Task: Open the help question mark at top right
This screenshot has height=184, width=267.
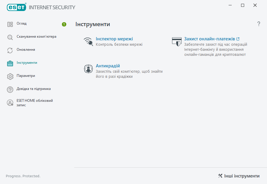Action: tap(259, 24)
